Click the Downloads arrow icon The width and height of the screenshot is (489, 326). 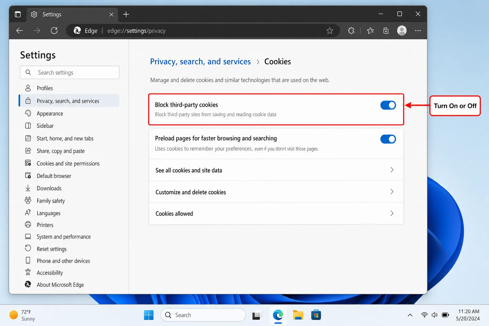click(28, 188)
